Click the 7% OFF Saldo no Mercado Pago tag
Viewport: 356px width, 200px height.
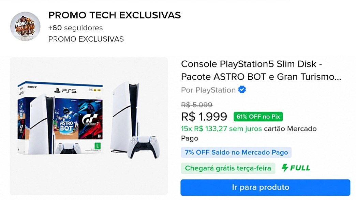coord(236,152)
